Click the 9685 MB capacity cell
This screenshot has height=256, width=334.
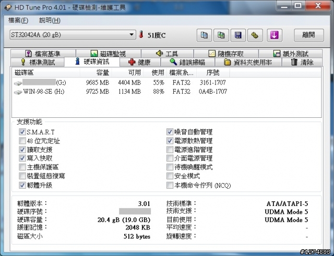[98, 82]
